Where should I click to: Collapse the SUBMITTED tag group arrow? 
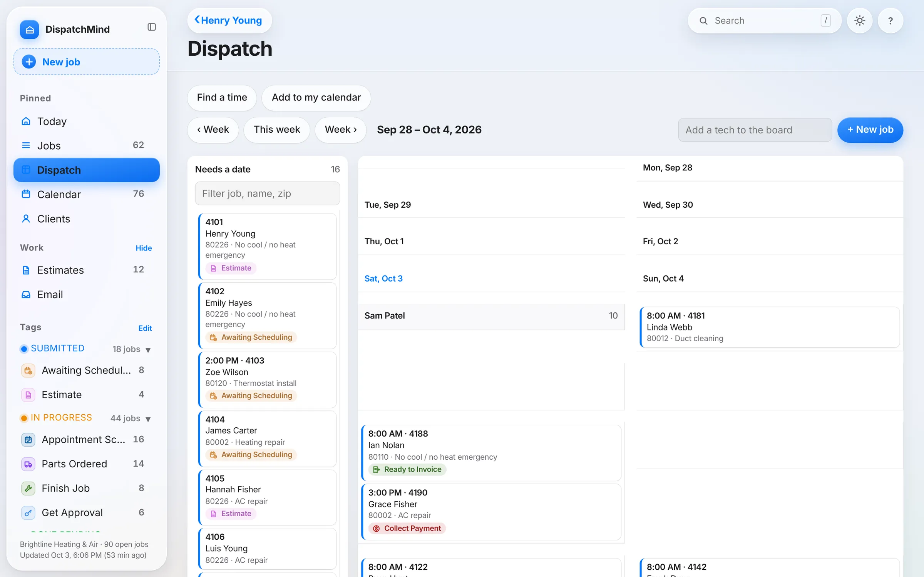[148, 350]
